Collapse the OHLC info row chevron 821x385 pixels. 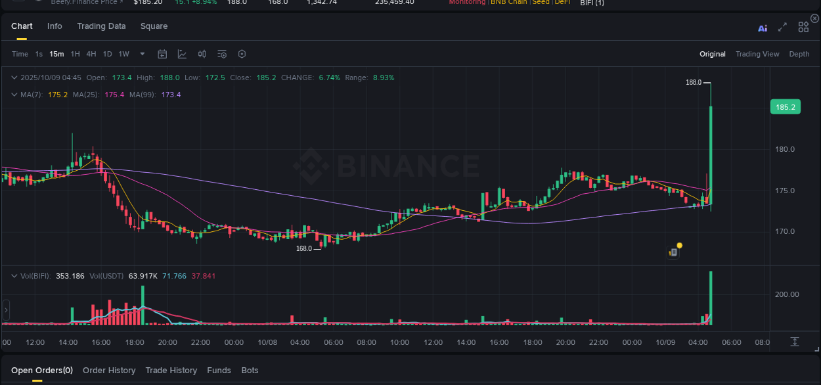(14, 78)
